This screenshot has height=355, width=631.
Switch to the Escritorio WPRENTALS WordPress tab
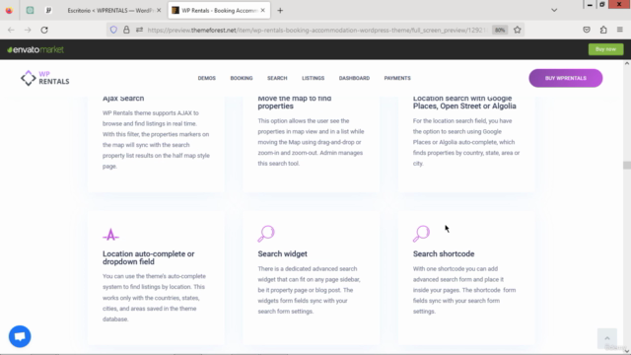pos(110,11)
